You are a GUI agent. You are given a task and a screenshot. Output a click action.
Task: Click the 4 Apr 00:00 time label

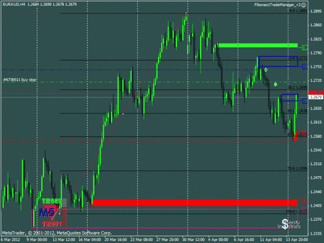[218, 239]
